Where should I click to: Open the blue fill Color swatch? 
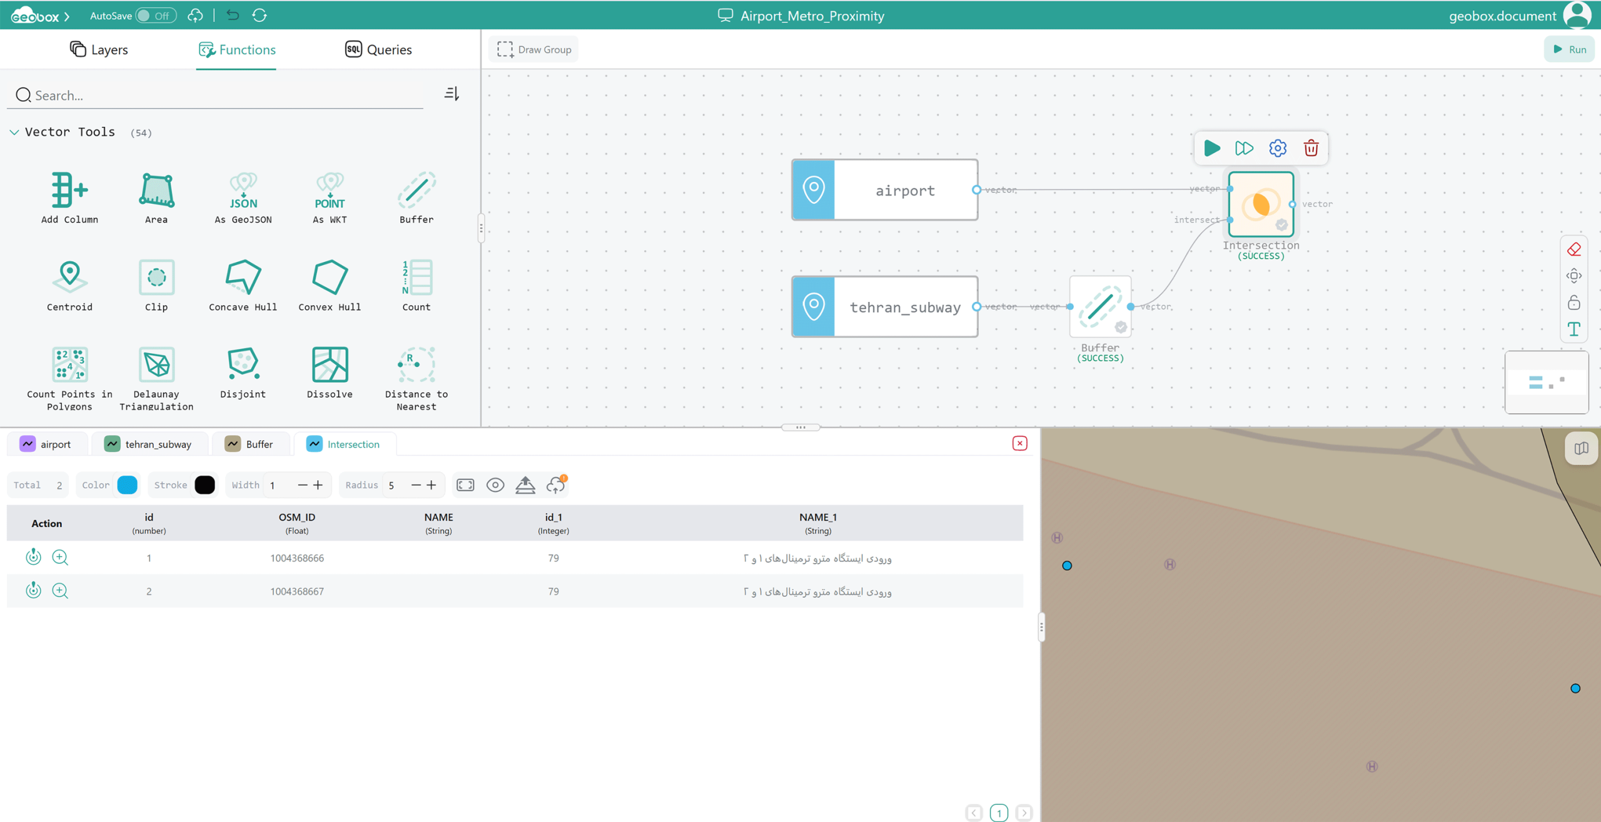pos(127,485)
